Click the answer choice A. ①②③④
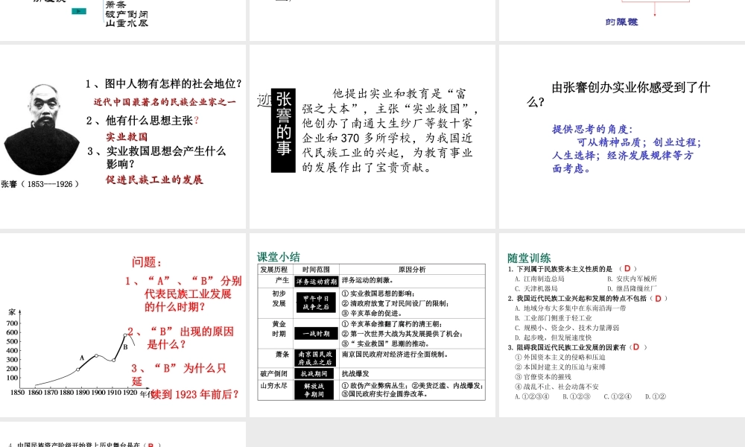The width and height of the screenshot is (745, 447). click(532, 396)
